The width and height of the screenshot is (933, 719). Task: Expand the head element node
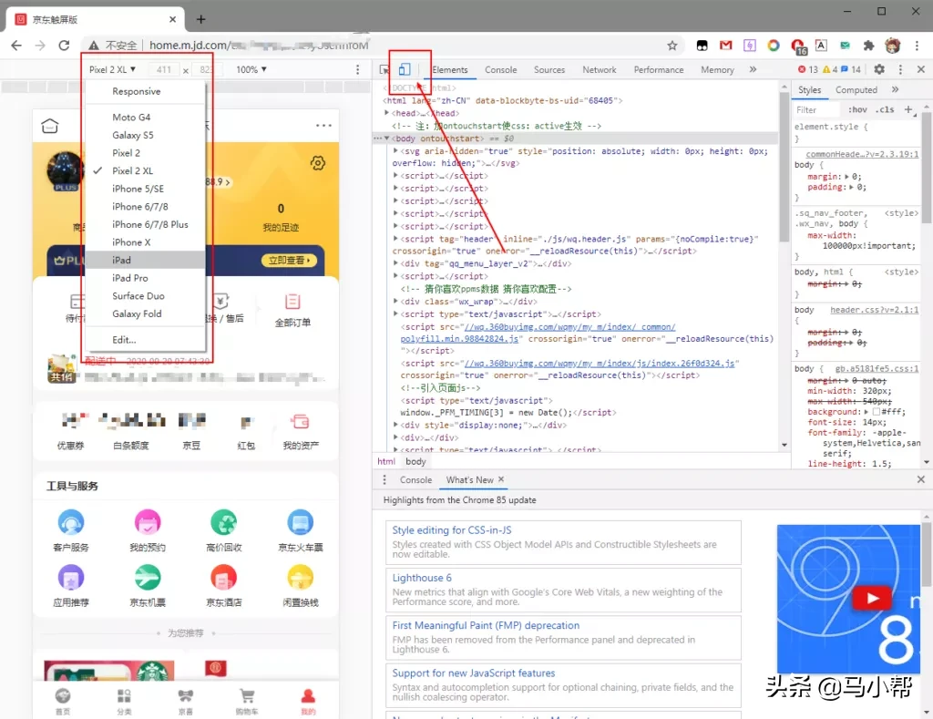(x=386, y=113)
